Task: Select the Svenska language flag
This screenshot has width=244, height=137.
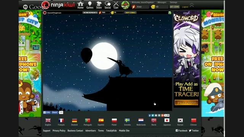Action: pos(127,120)
